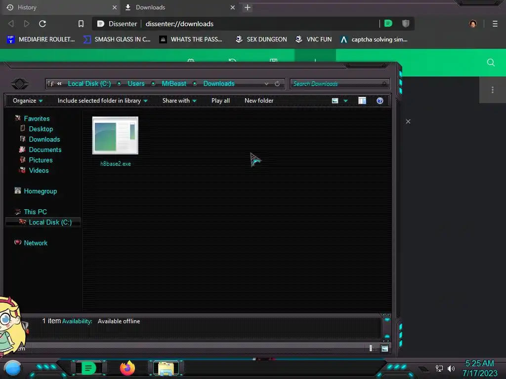Viewport: 506px width, 379px height.
Task: Open VNC FUN bookmark
Action: tap(314, 39)
